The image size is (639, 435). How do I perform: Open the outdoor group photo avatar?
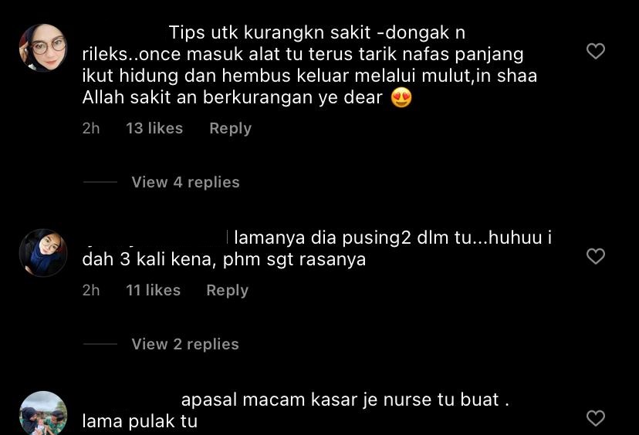point(43,413)
